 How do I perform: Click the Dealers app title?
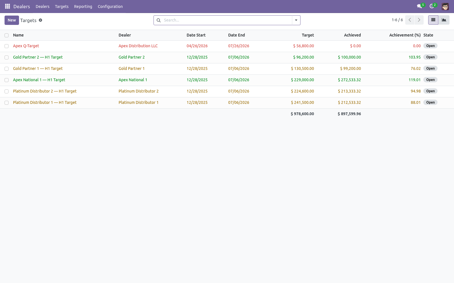[x=22, y=7]
